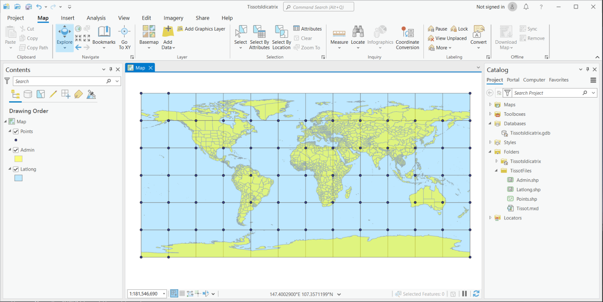Open the coordinate display units dropdown
This screenshot has width=603, height=302.
pyautogui.click(x=339, y=294)
